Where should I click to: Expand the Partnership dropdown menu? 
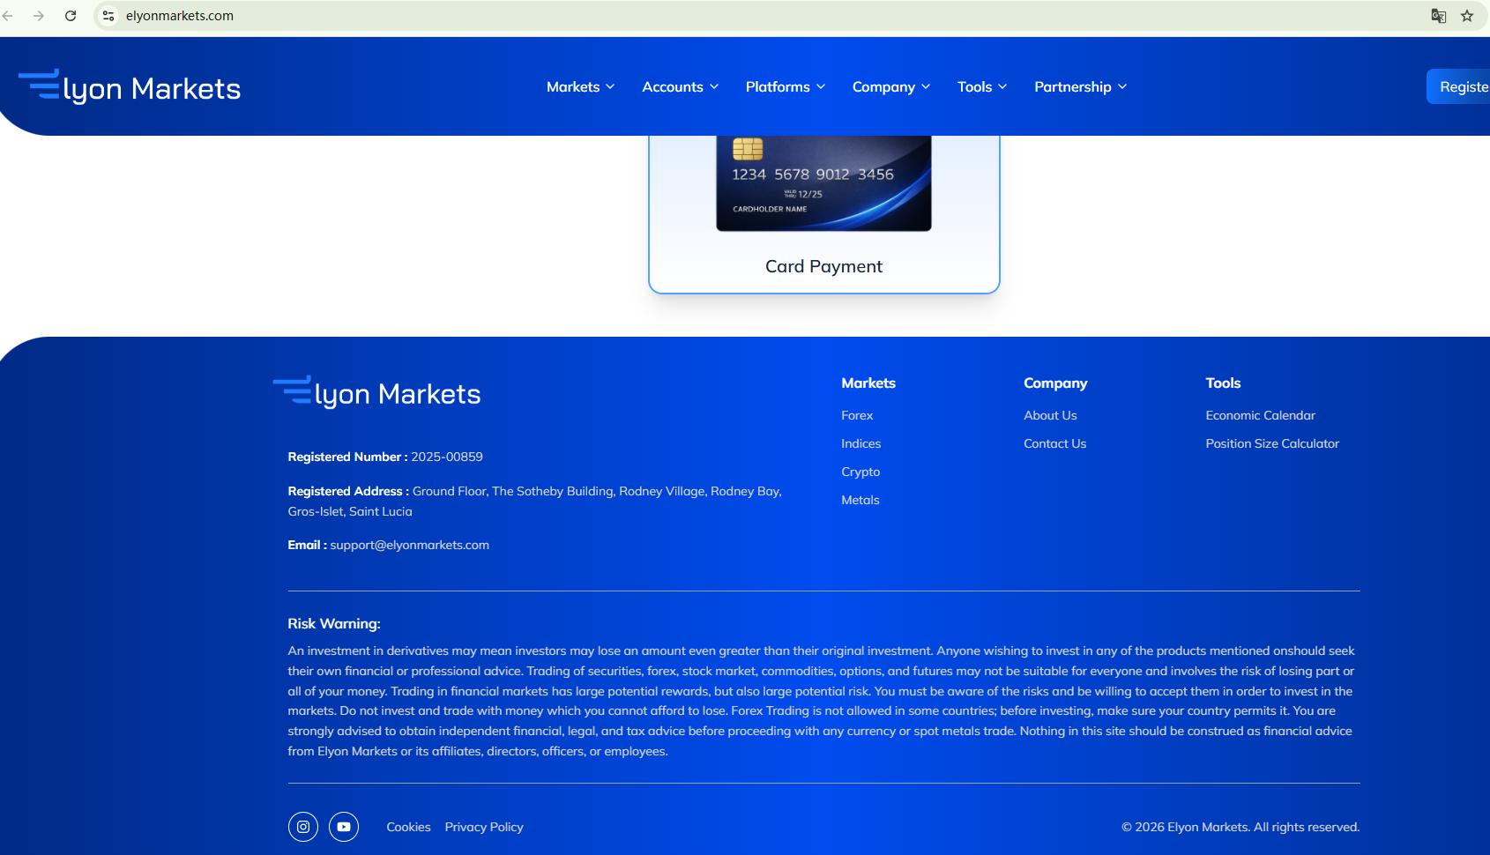tap(1080, 86)
